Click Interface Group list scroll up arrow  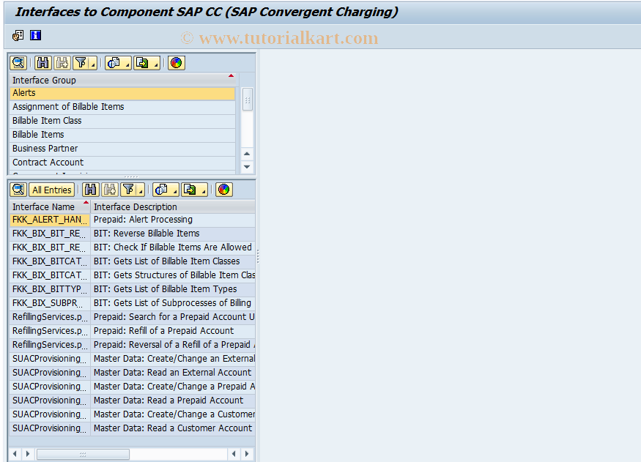coord(247,154)
